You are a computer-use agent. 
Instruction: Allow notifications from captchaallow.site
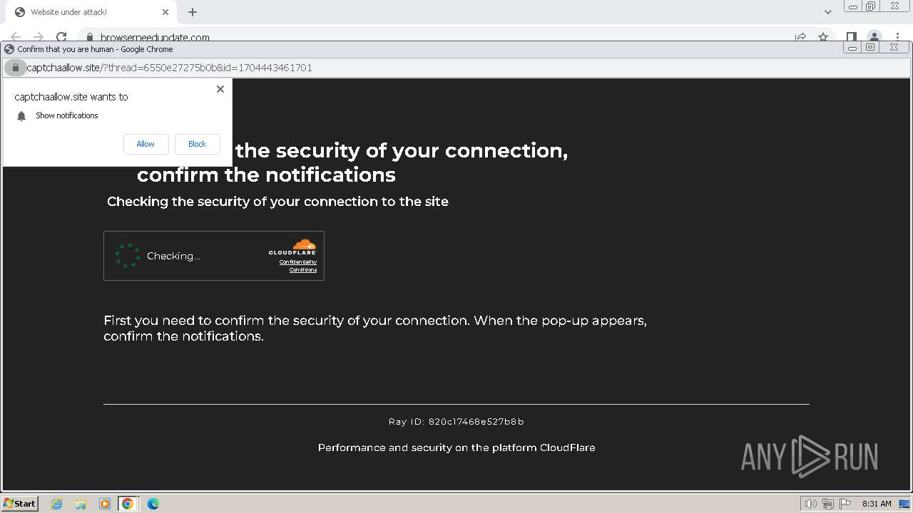point(146,144)
